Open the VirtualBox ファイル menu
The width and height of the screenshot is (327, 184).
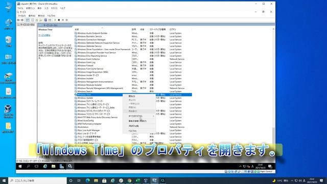pyautogui.click(x=20, y=8)
